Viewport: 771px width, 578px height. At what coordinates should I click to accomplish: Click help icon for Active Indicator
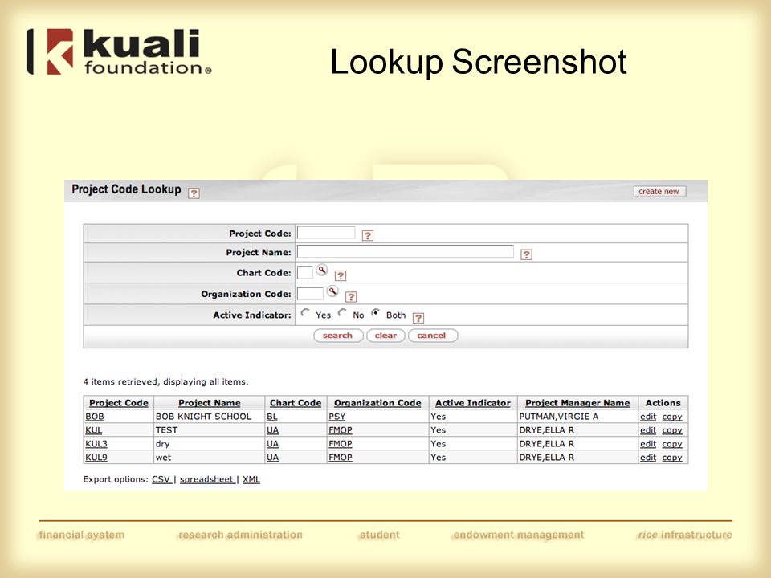pyautogui.click(x=418, y=318)
